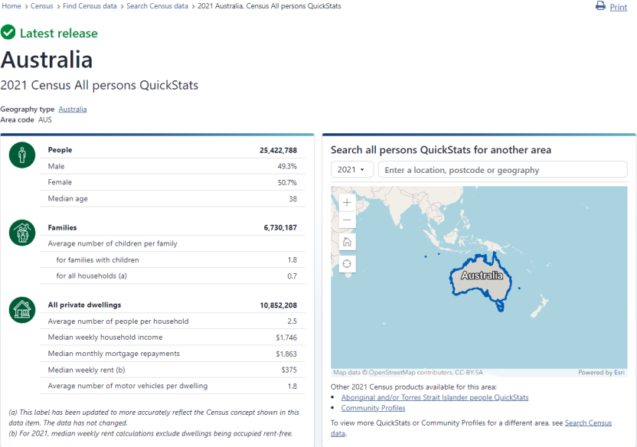The image size is (637, 447).
Task: Click the locate crosshair icon on the map
Action: 347,263
